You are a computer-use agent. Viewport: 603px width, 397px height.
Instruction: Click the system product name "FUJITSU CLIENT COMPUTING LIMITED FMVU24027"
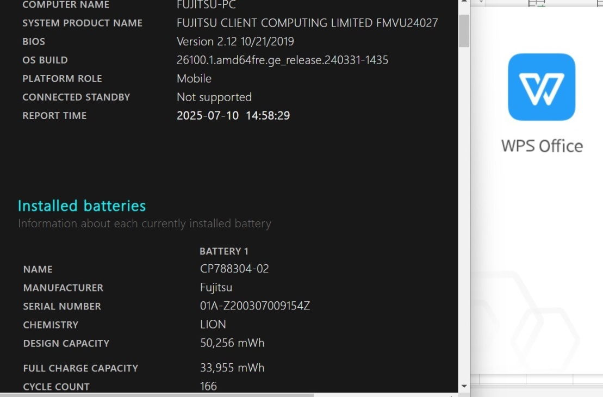pyautogui.click(x=307, y=23)
